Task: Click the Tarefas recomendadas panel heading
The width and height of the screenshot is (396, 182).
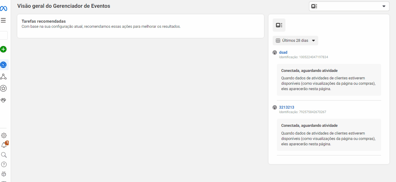Action: click(43, 21)
